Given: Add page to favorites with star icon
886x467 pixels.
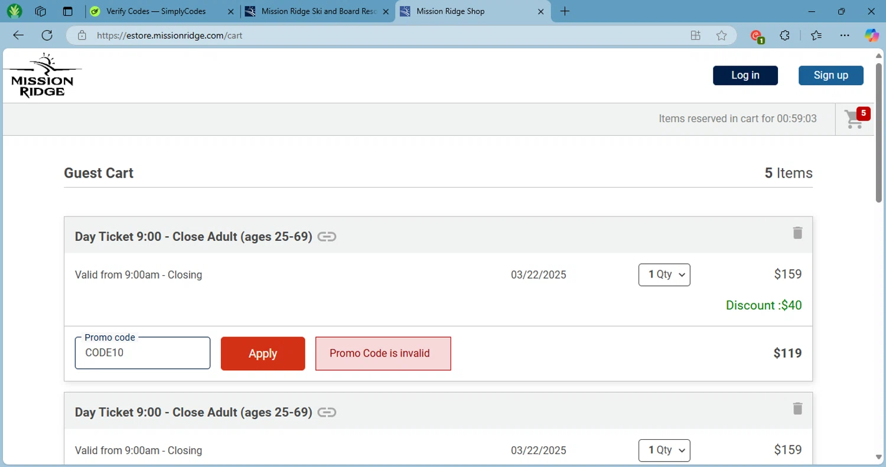Looking at the screenshot, I should tap(721, 35).
